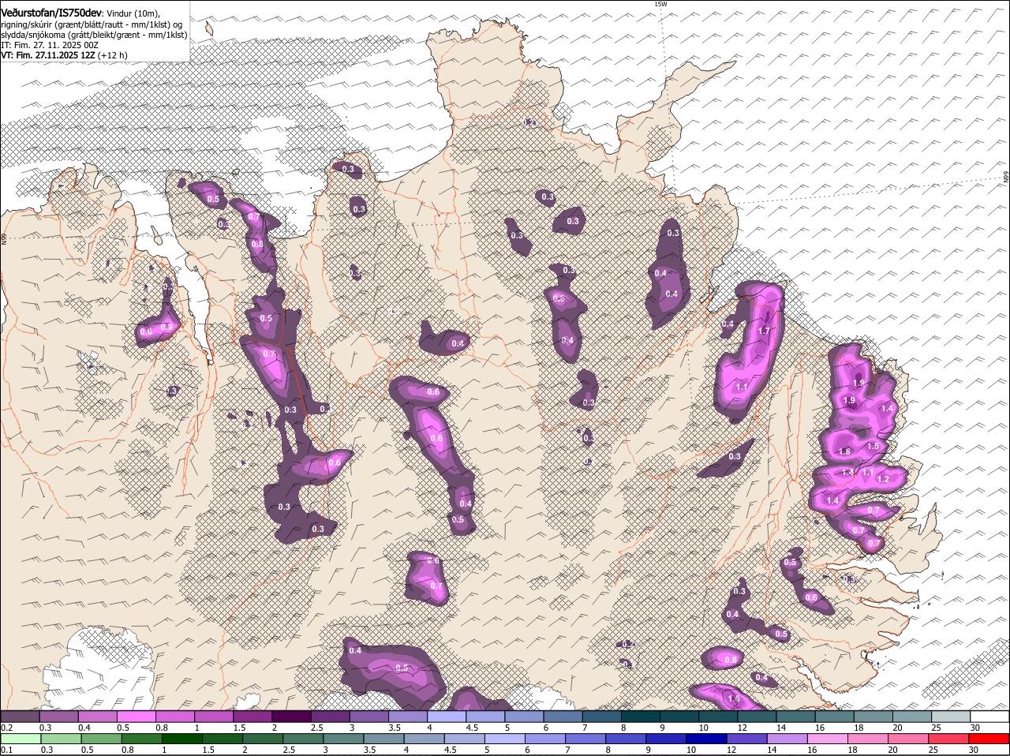
Task: Click the 1.7 precipitation value on the map
Action: click(764, 331)
